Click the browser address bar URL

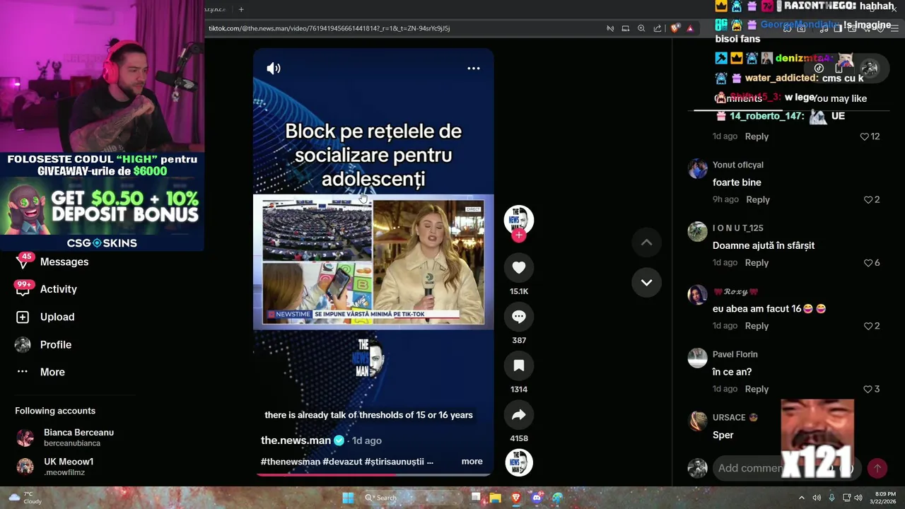[x=329, y=28]
